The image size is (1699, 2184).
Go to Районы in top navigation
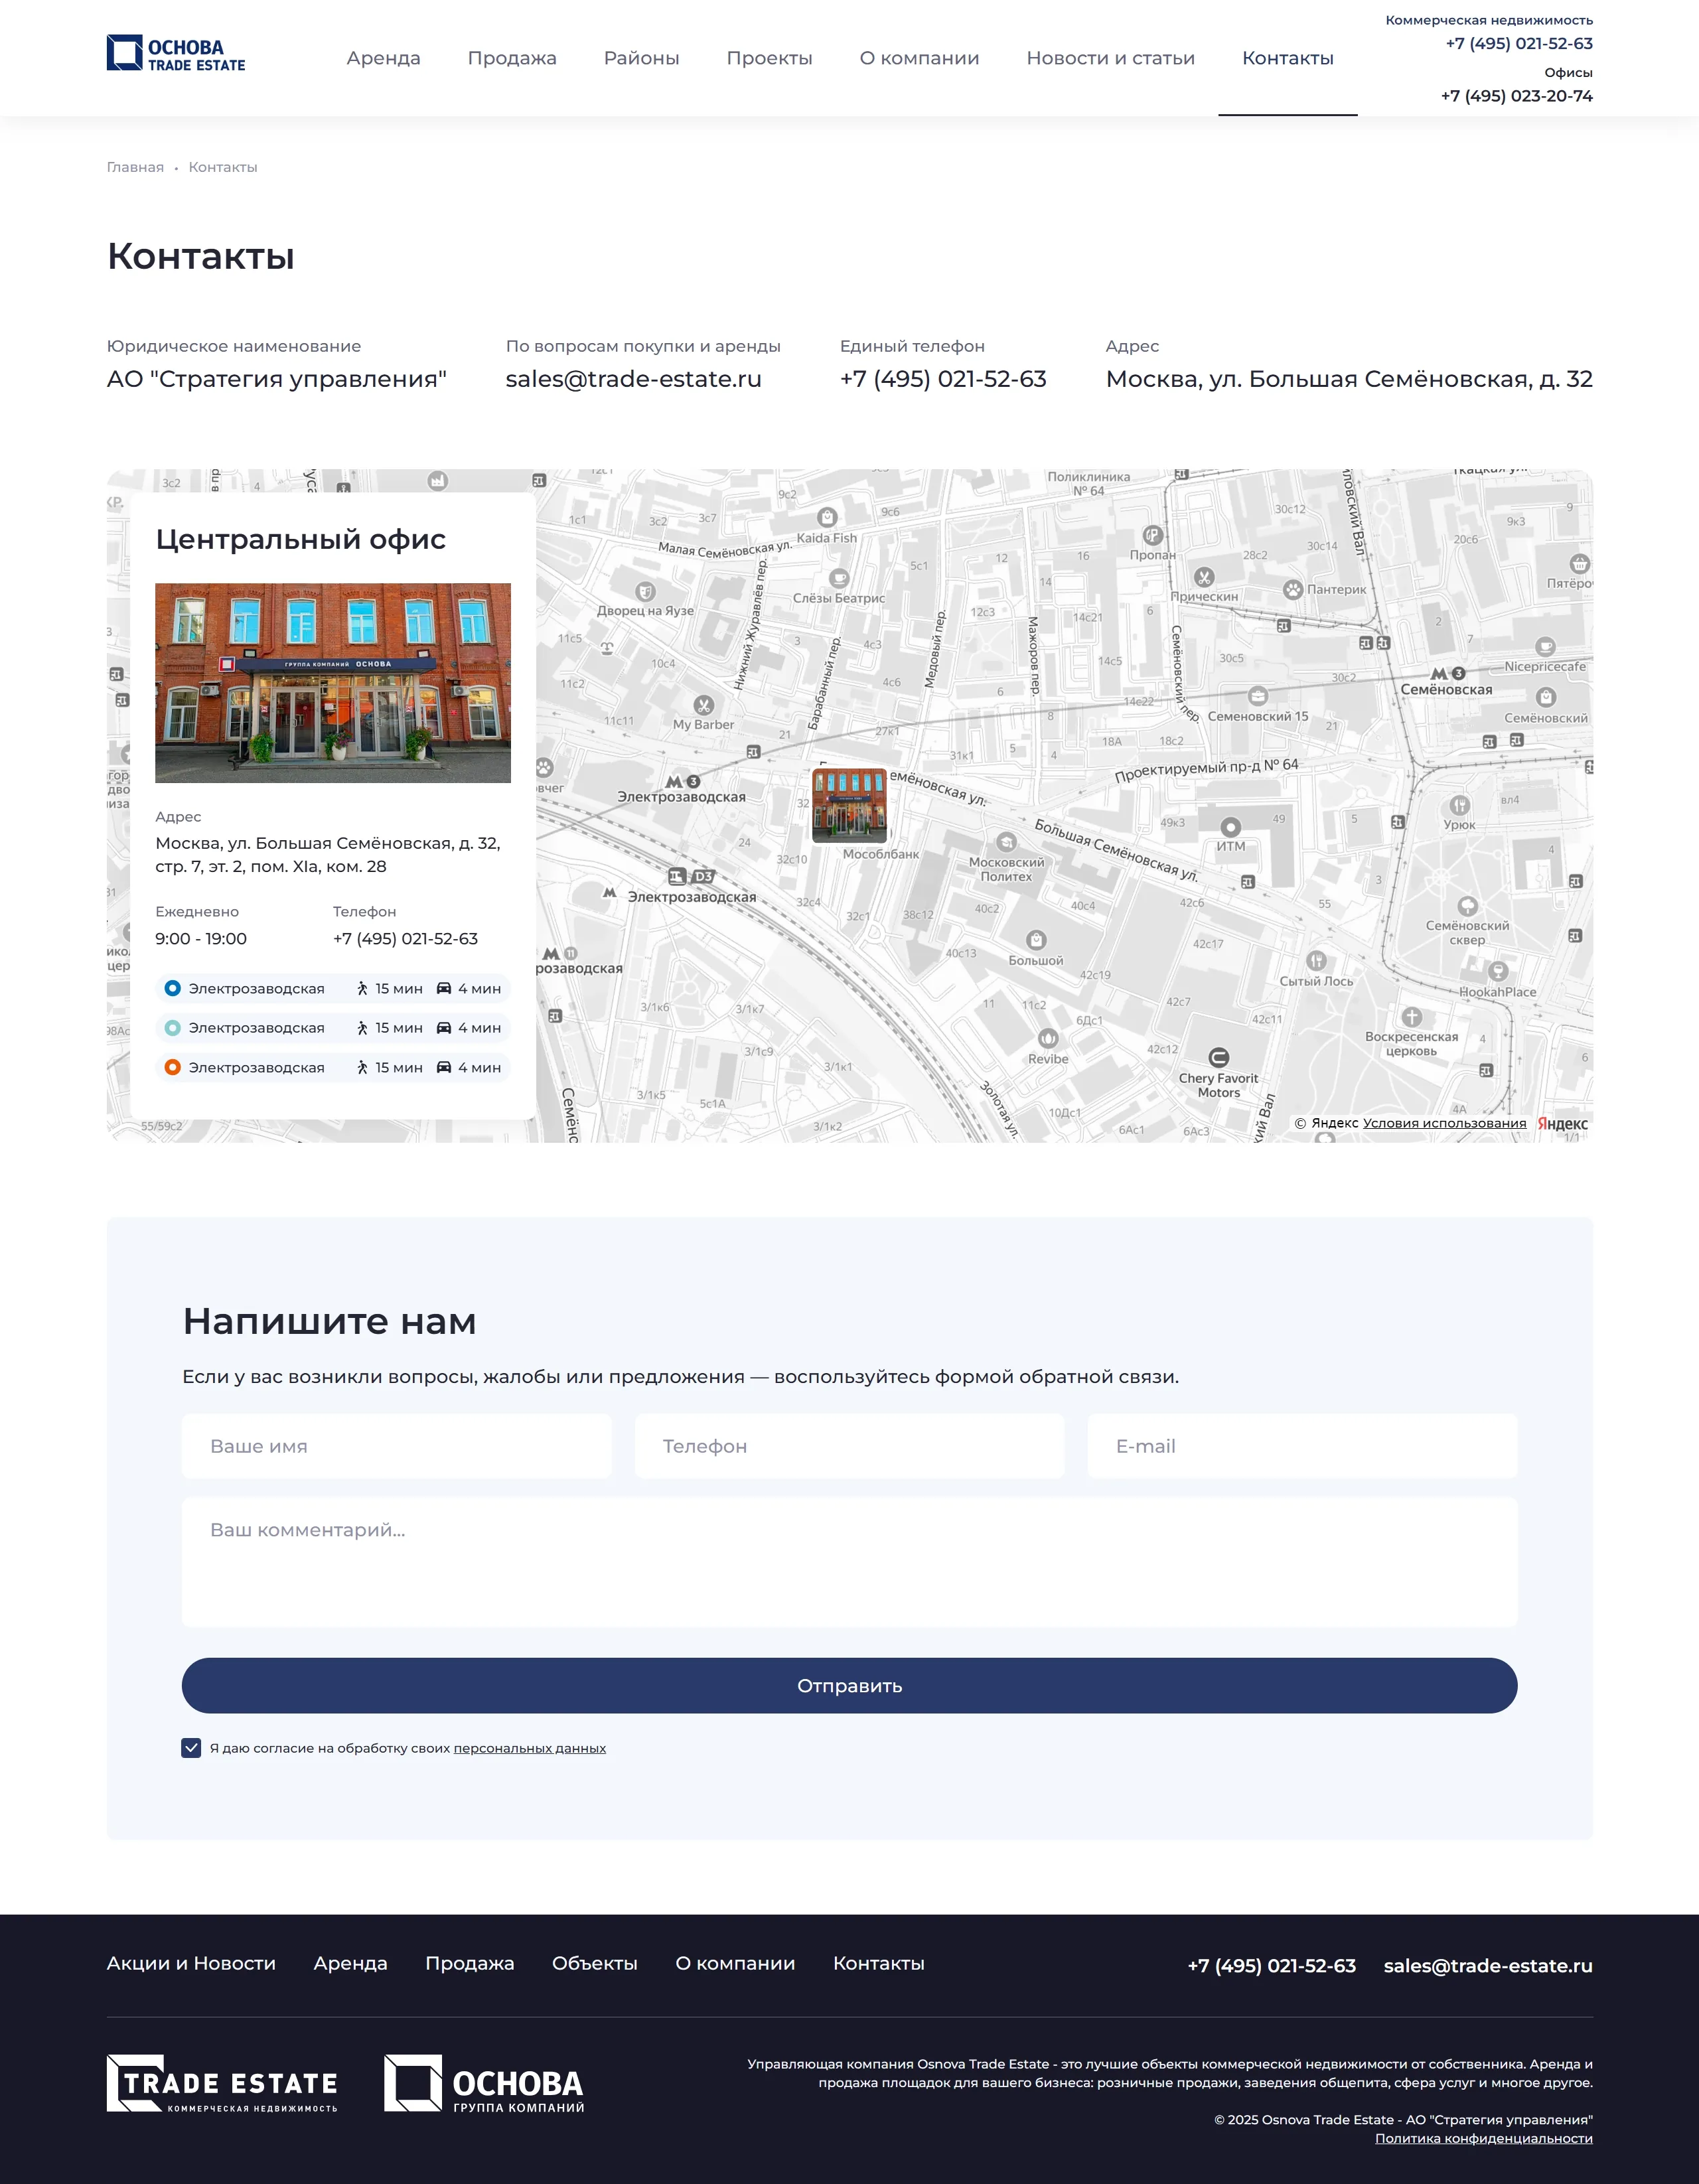point(641,58)
